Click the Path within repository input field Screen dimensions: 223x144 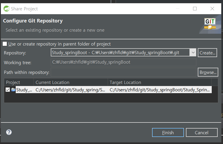[123, 72]
